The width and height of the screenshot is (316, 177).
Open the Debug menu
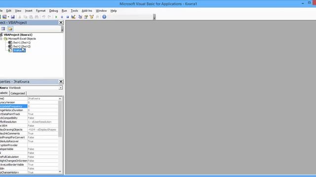tap(53, 11)
